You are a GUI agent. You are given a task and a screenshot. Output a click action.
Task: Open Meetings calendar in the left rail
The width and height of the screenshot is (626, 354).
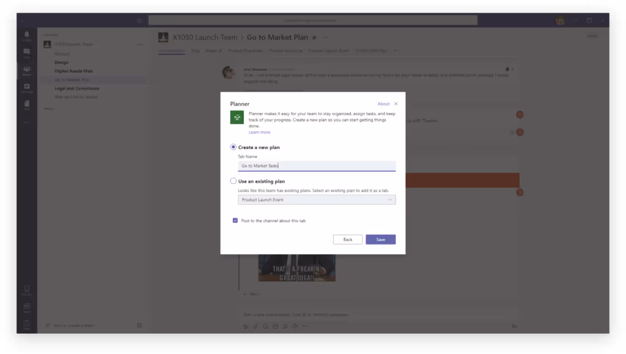point(27,88)
